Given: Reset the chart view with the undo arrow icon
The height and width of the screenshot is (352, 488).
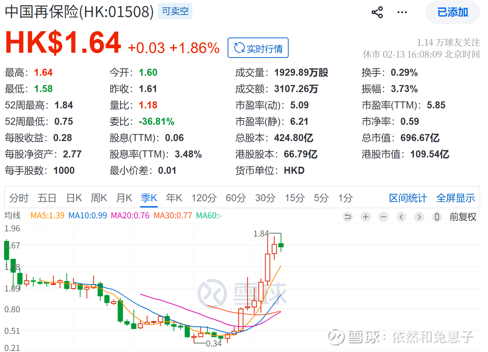Looking at the screenshot, I should tap(348, 217).
